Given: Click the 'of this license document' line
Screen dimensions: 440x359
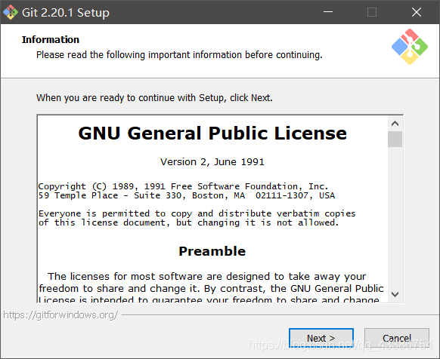Looking at the screenshot, I should click(x=188, y=222).
